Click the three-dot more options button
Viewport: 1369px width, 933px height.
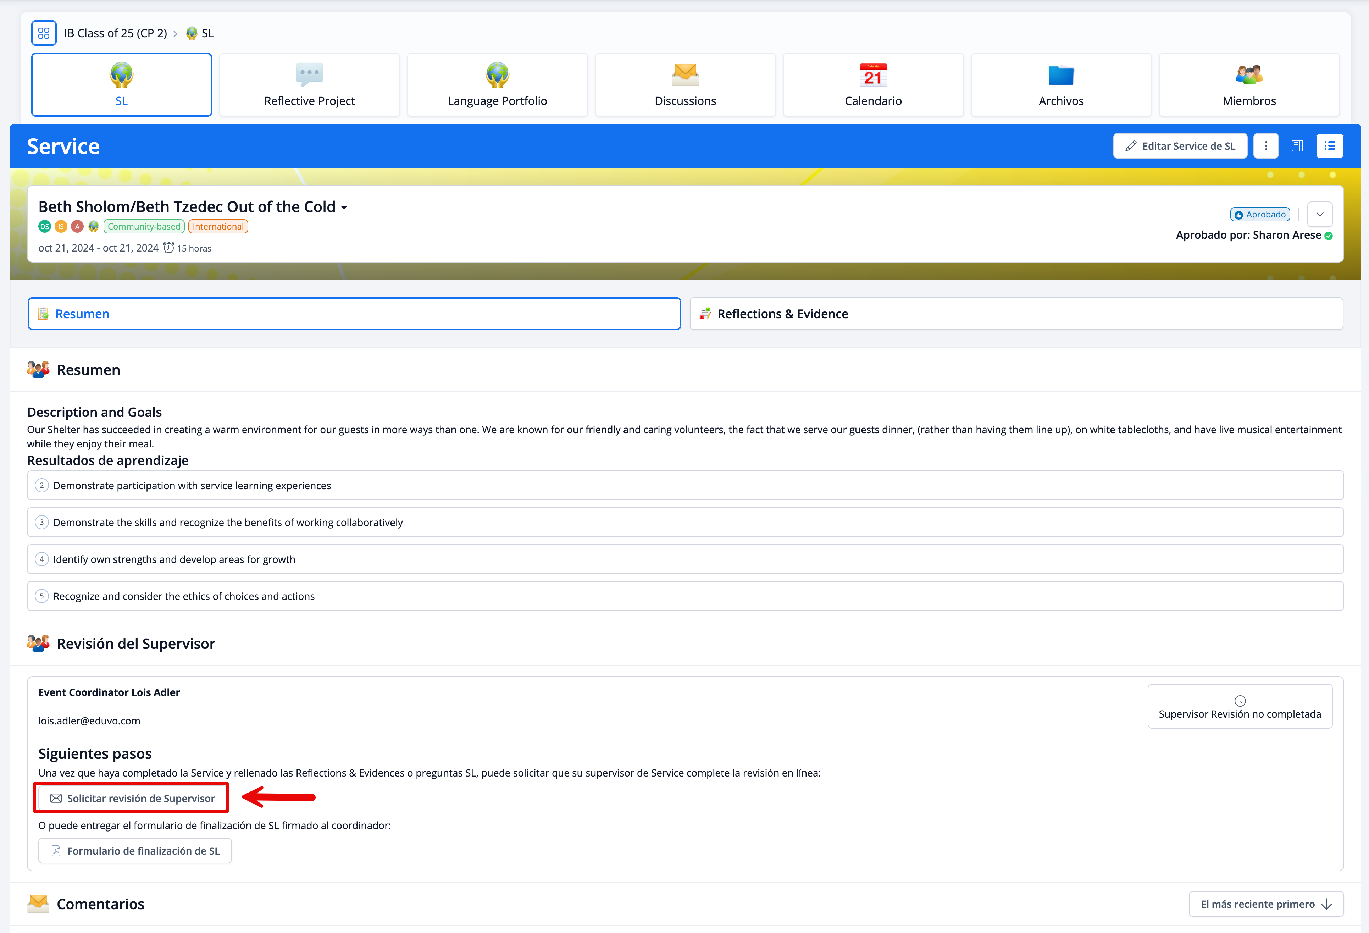[1266, 146]
